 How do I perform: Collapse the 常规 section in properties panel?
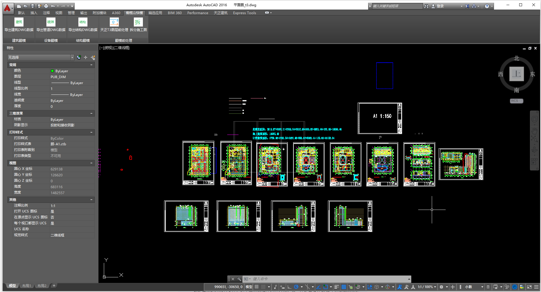click(x=91, y=65)
